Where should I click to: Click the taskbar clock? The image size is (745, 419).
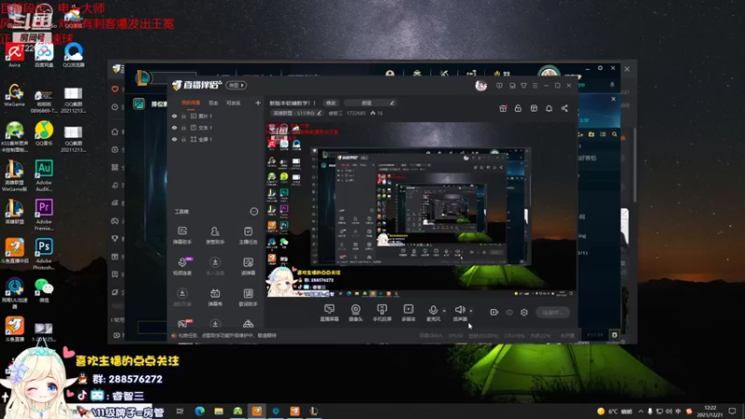711,411
